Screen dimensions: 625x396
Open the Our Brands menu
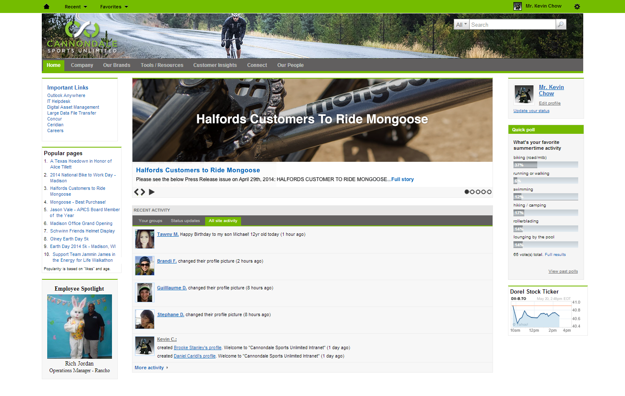coord(117,65)
